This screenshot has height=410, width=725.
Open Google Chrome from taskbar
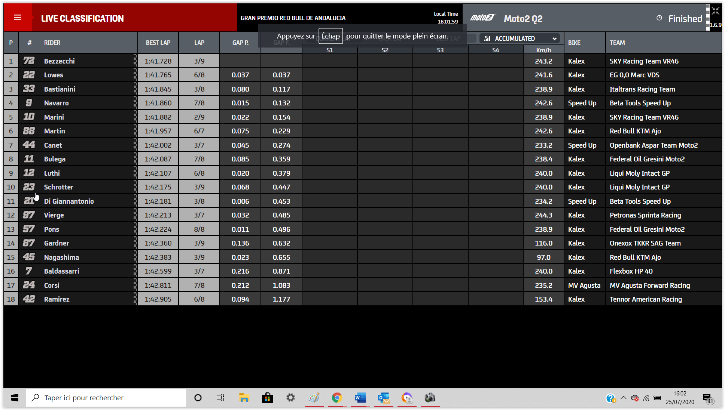(x=337, y=398)
